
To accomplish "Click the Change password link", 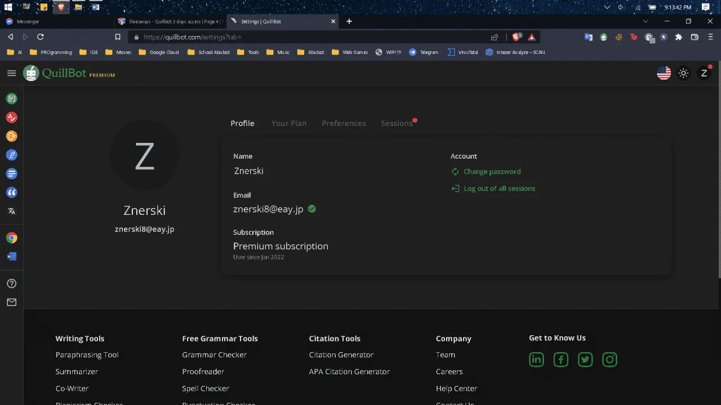I will click(486, 172).
